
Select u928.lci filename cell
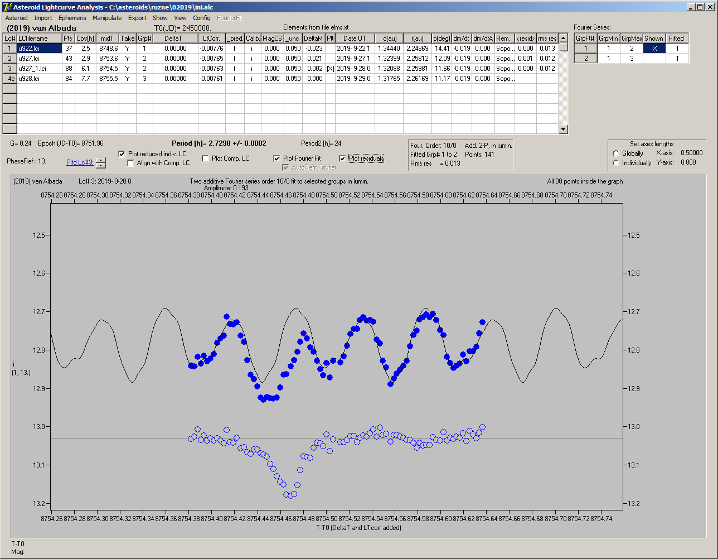39,79
